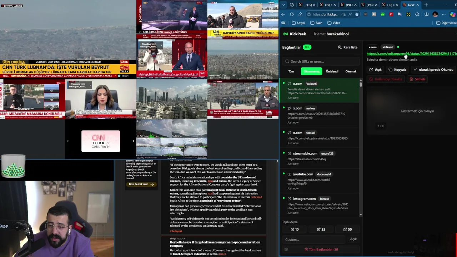Click carousel left arrow beside CNN Türk tile

point(68,141)
